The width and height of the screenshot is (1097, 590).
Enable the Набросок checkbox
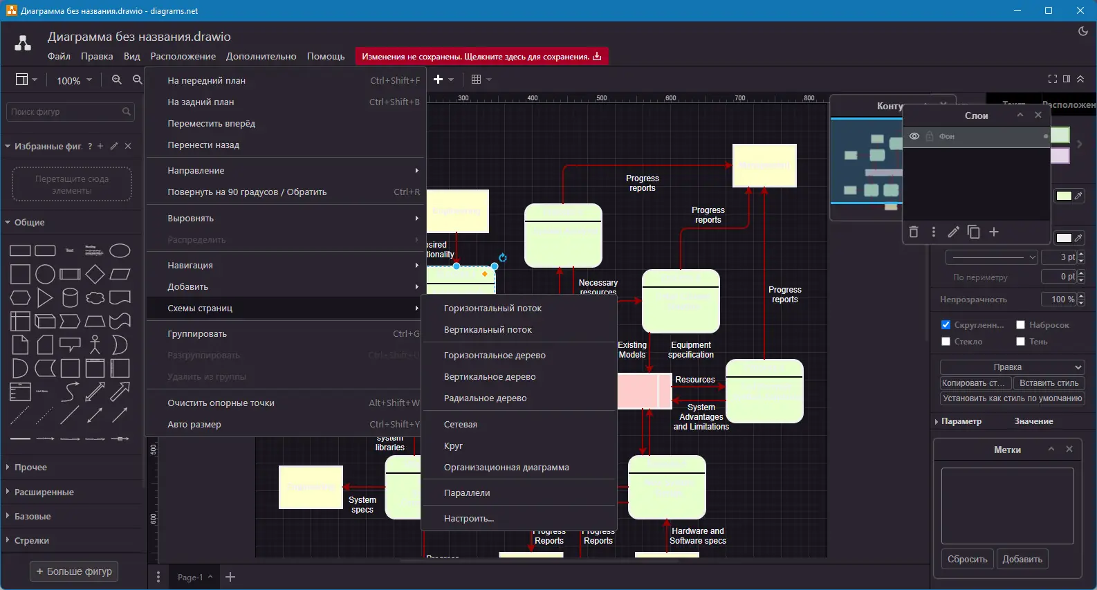(1020, 324)
